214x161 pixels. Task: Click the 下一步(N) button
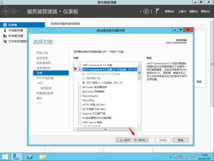(141, 140)
